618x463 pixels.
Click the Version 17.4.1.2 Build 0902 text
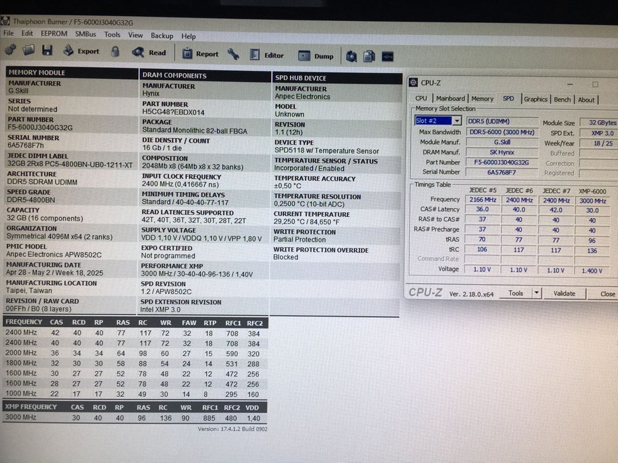point(233,428)
